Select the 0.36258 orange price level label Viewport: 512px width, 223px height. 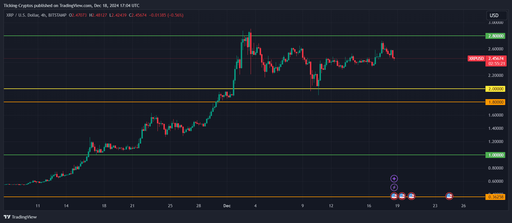495,197
